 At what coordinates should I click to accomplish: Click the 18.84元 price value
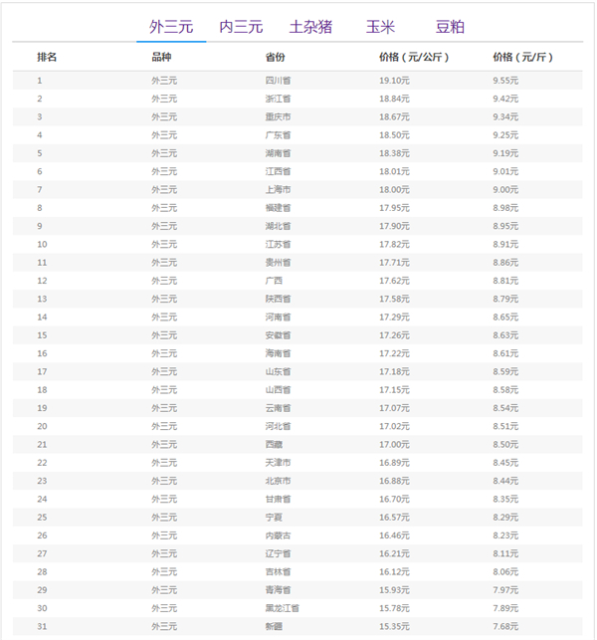pos(394,99)
